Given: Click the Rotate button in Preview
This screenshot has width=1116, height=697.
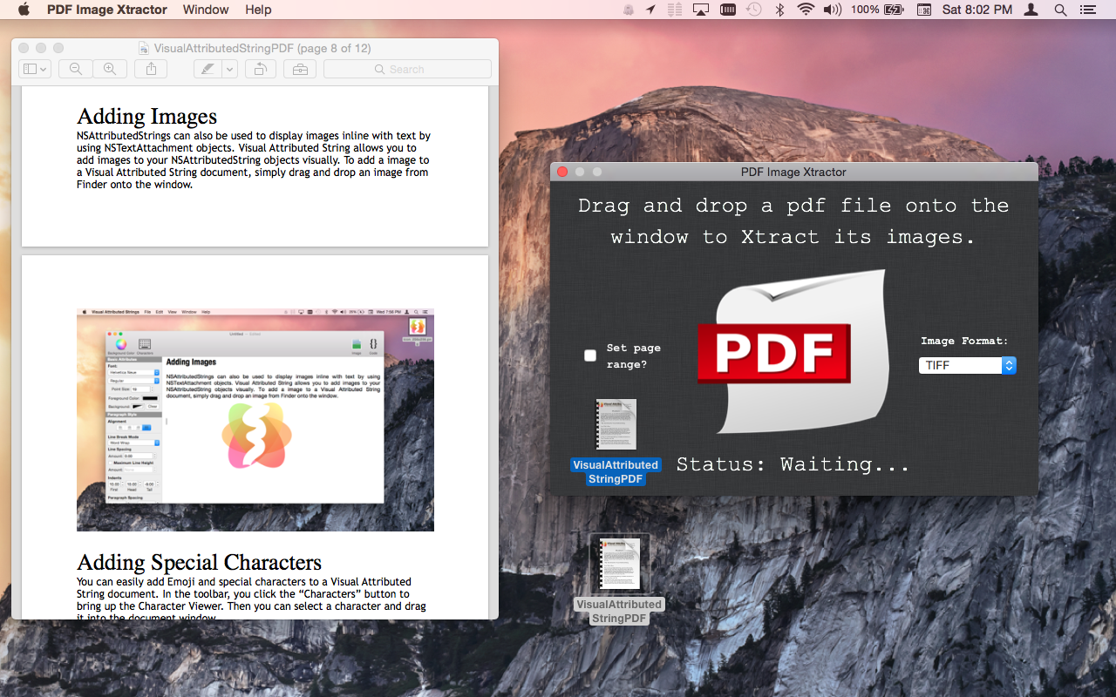Looking at the screenshot, I should (261, 69).
